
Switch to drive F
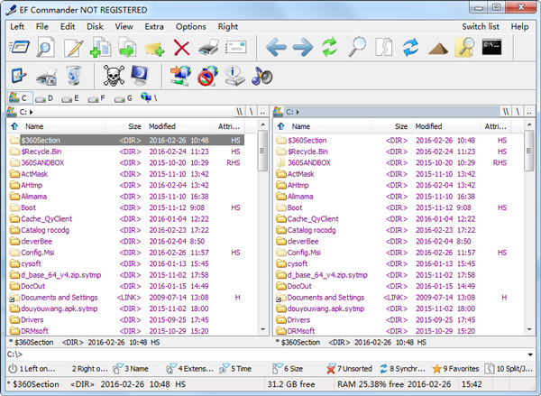(96, 98)
